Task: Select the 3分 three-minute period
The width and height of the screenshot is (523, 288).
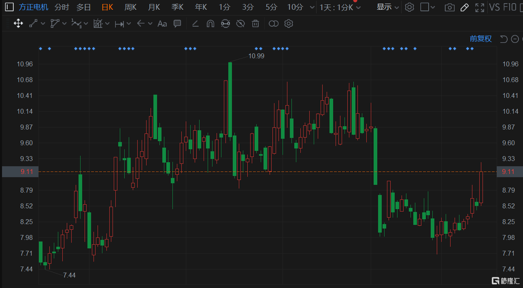Action: pos(248,7)
